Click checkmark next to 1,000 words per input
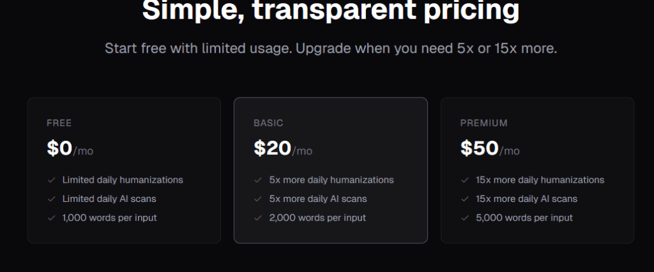 (51, 218)
